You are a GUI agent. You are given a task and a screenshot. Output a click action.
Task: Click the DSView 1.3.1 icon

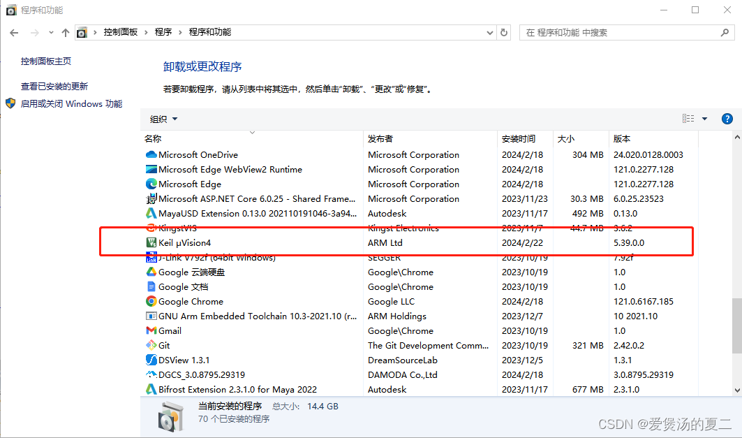point(151,360)
